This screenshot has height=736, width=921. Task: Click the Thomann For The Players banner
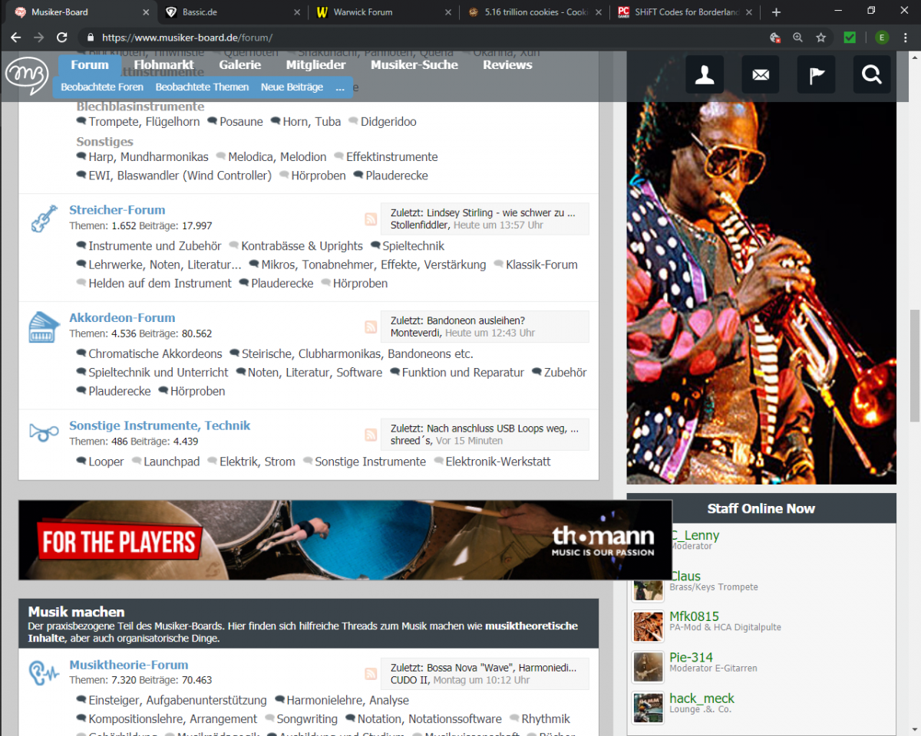345,540
